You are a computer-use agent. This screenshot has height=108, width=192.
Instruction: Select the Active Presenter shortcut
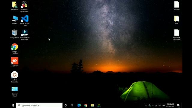tap(15, 77)
